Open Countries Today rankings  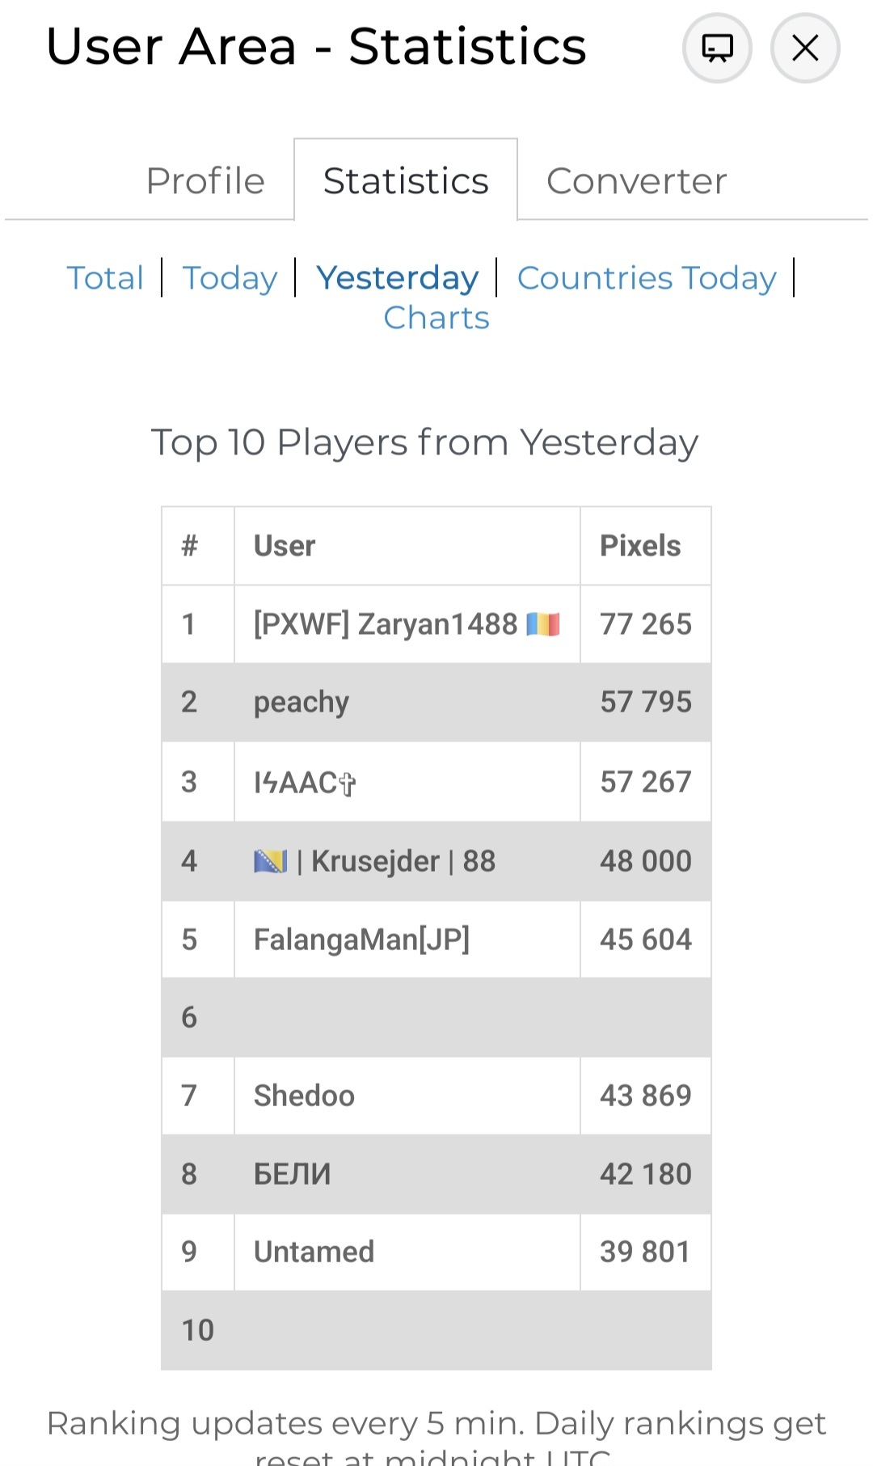point(647,278)
